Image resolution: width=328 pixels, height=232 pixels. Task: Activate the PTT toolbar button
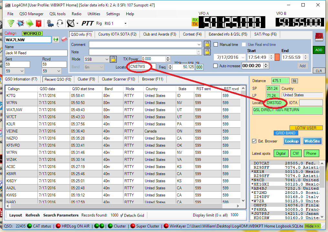click(88, 23)
